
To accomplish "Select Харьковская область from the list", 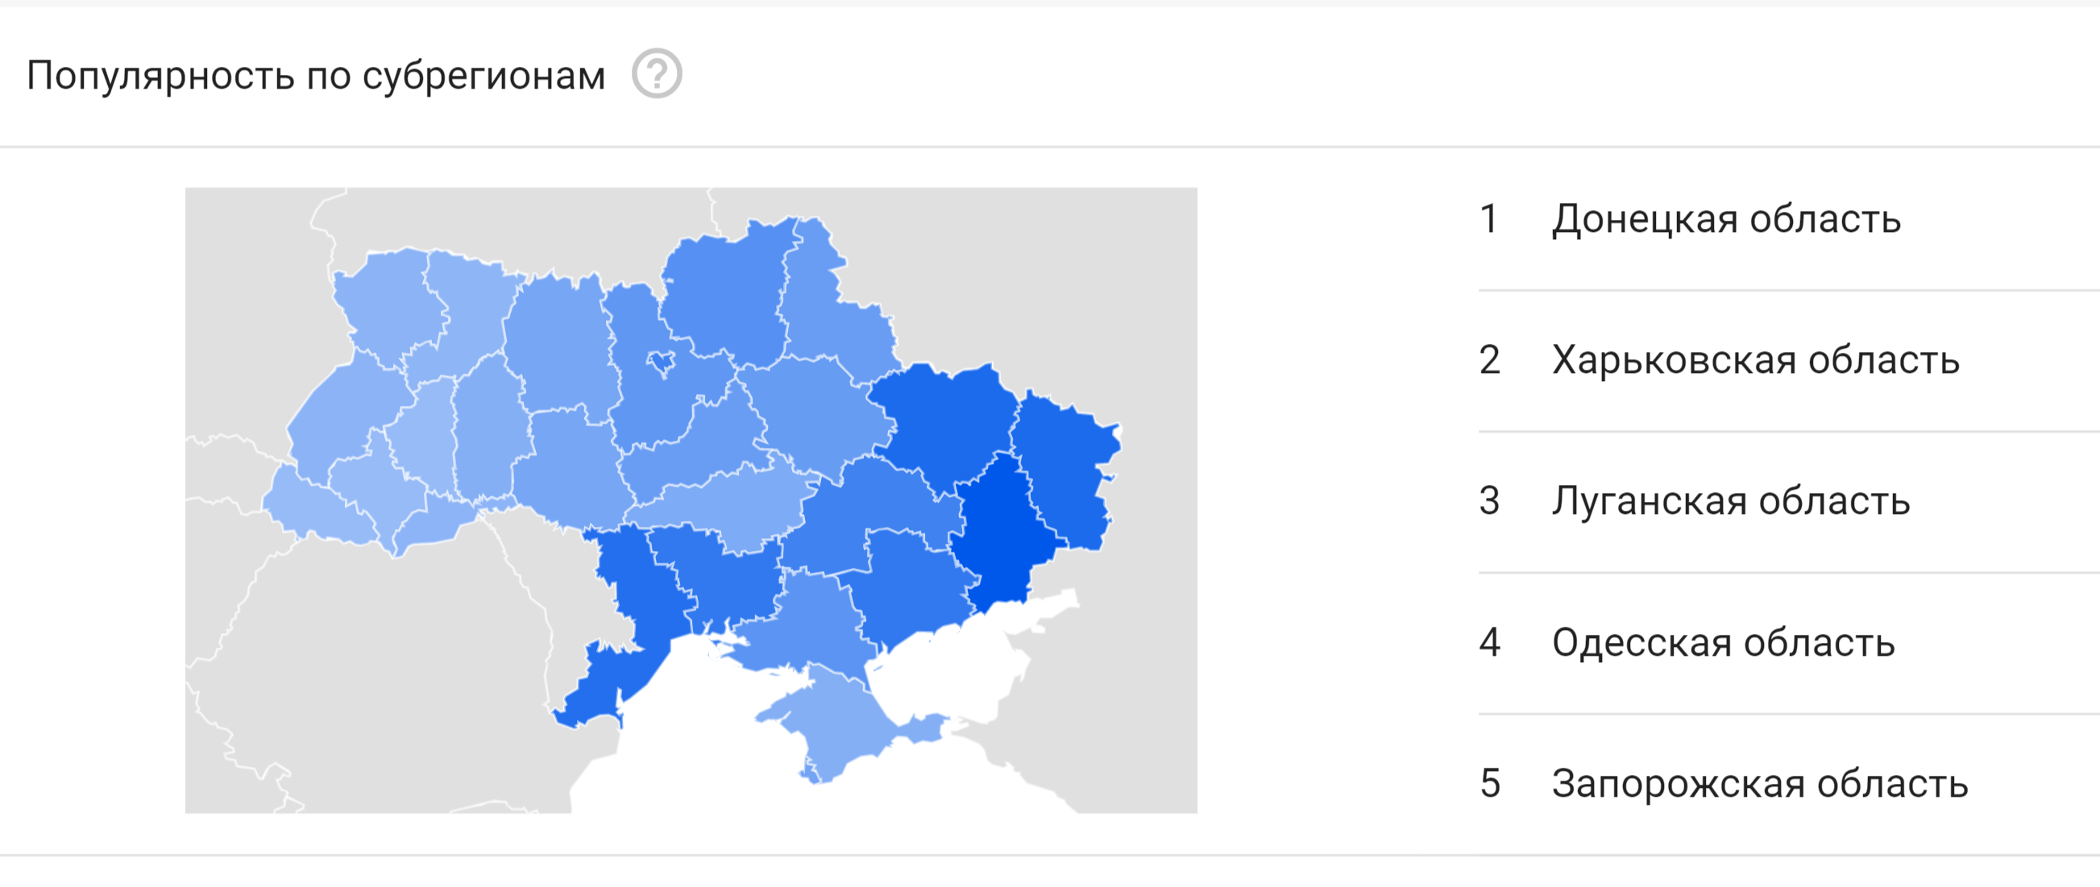I will tap(1754, 360).
